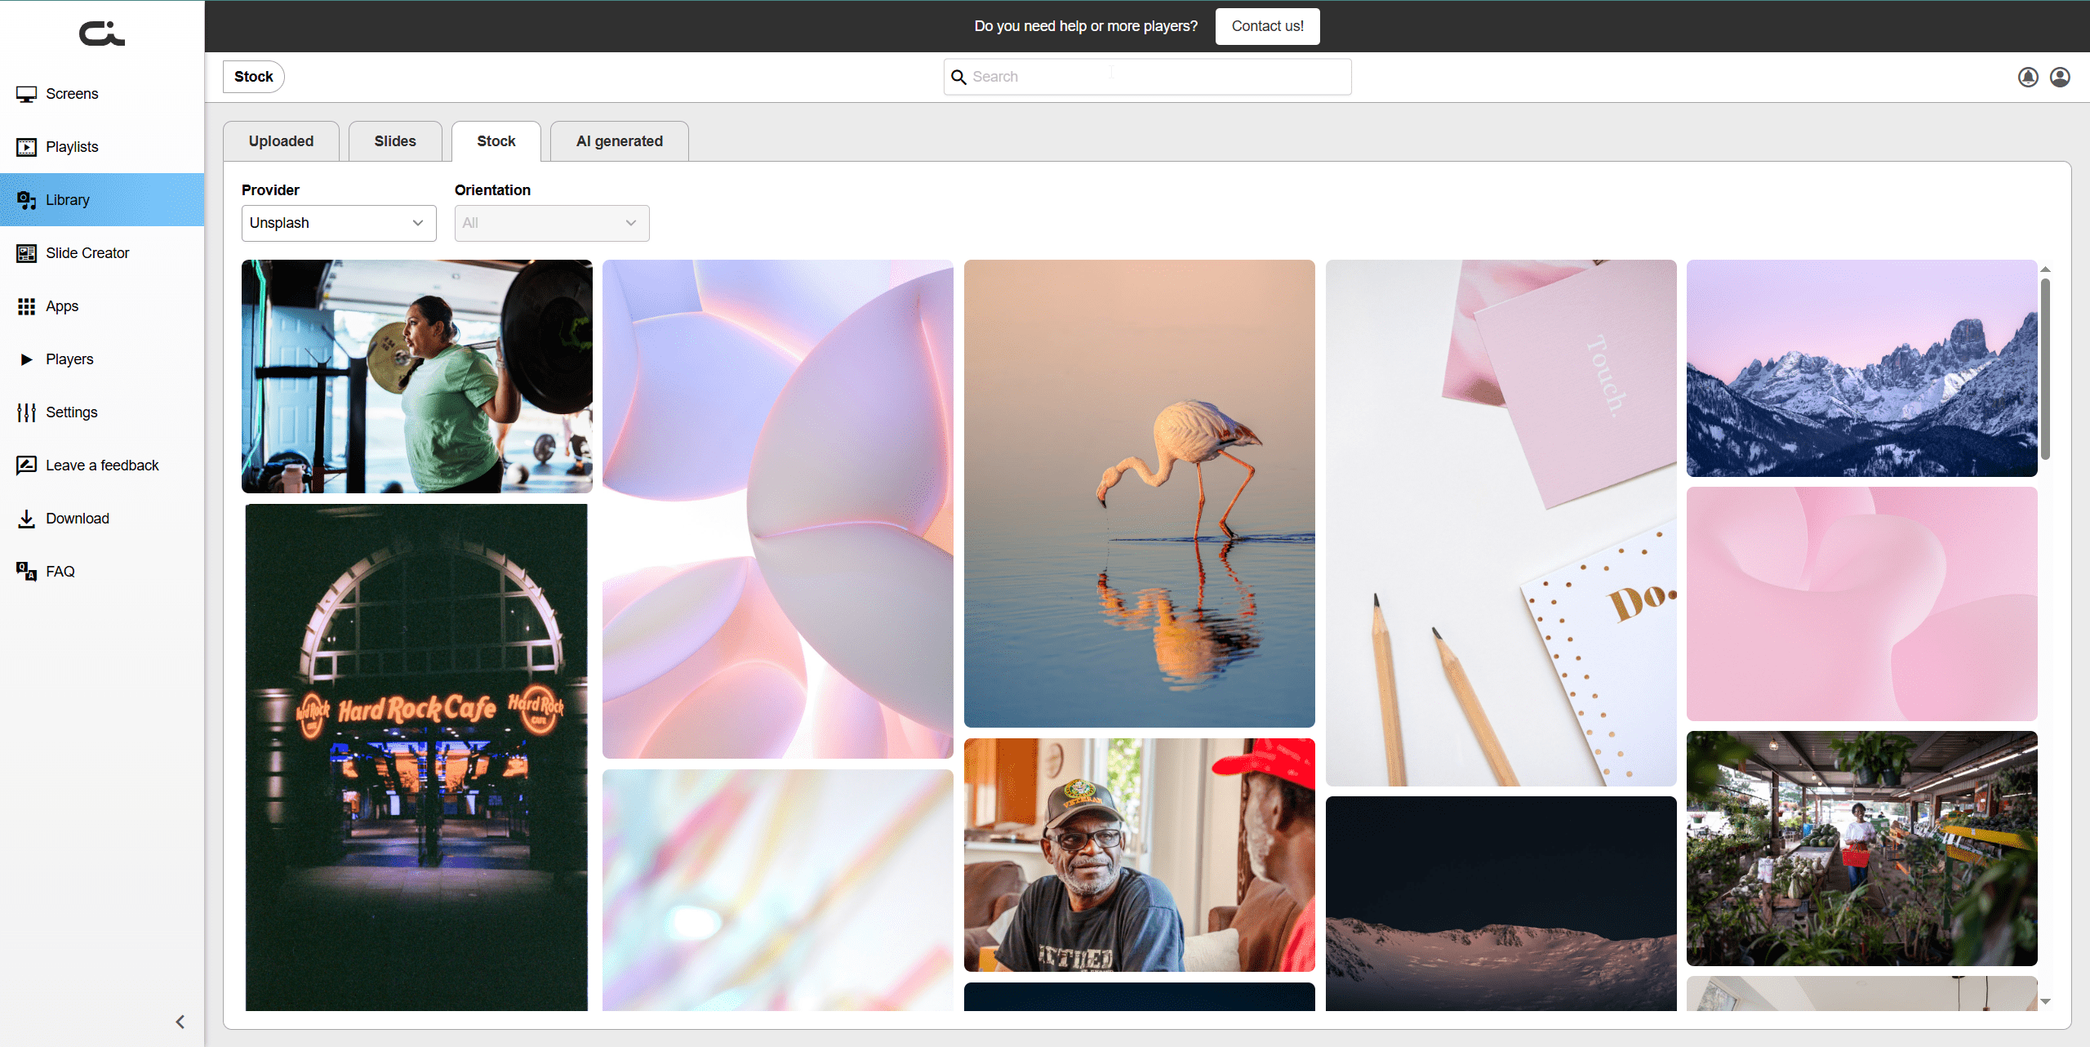The width and height of the screenshot is (2090, 1047).
Task: Expand the Provider Unsplash dropdown
Action: point(339,223)
